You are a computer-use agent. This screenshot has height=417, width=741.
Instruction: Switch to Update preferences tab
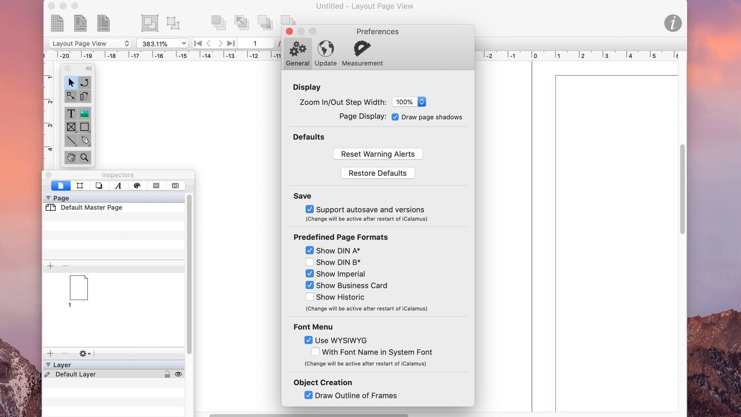(x=325, y=53)
